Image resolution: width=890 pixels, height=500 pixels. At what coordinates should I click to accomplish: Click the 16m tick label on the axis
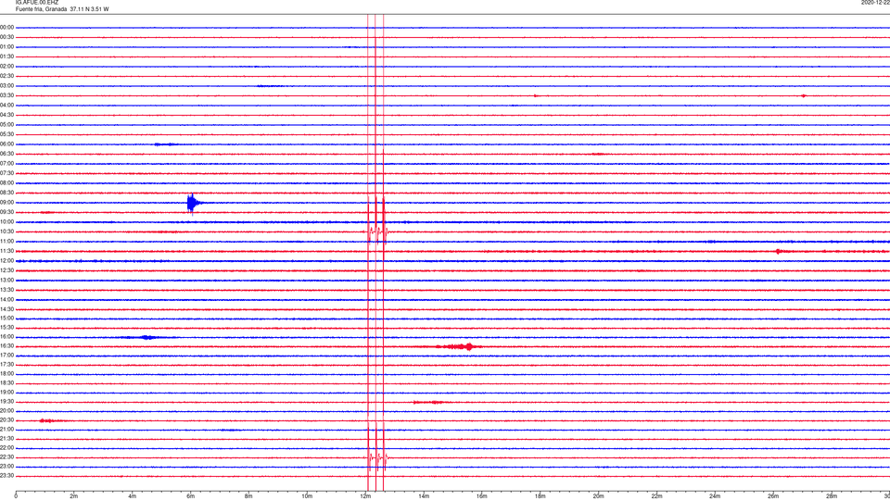pos(482,496)
